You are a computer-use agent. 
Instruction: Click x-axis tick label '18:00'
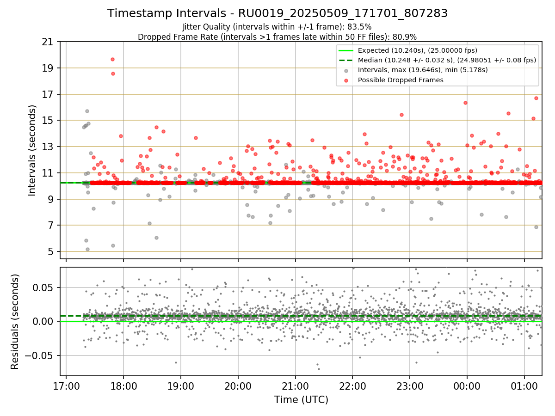123,386
